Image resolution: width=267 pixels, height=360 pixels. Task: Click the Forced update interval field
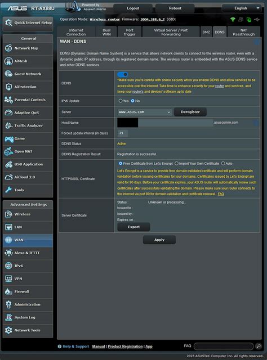click(x=123, y=133)
